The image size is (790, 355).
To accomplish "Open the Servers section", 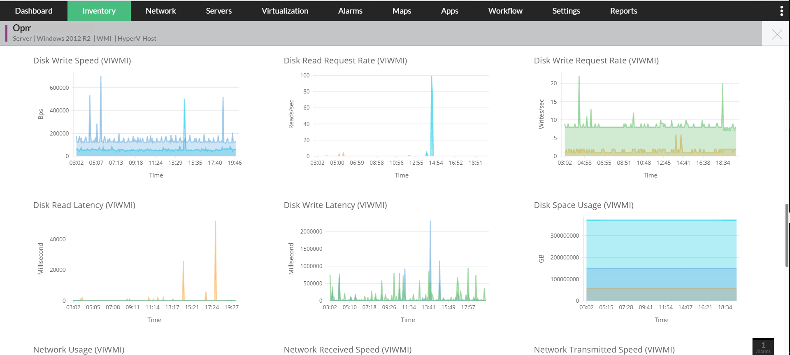I will [219, 11].
